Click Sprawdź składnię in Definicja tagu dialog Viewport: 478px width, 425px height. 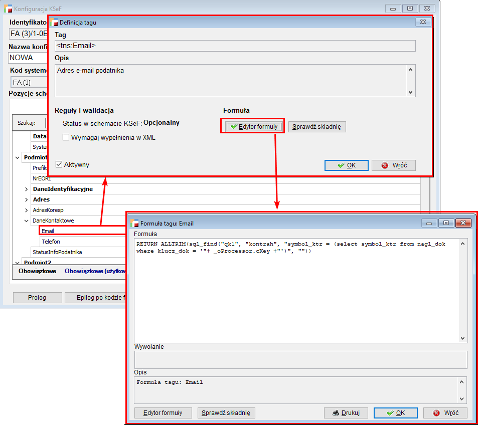[x=317, y=127]
